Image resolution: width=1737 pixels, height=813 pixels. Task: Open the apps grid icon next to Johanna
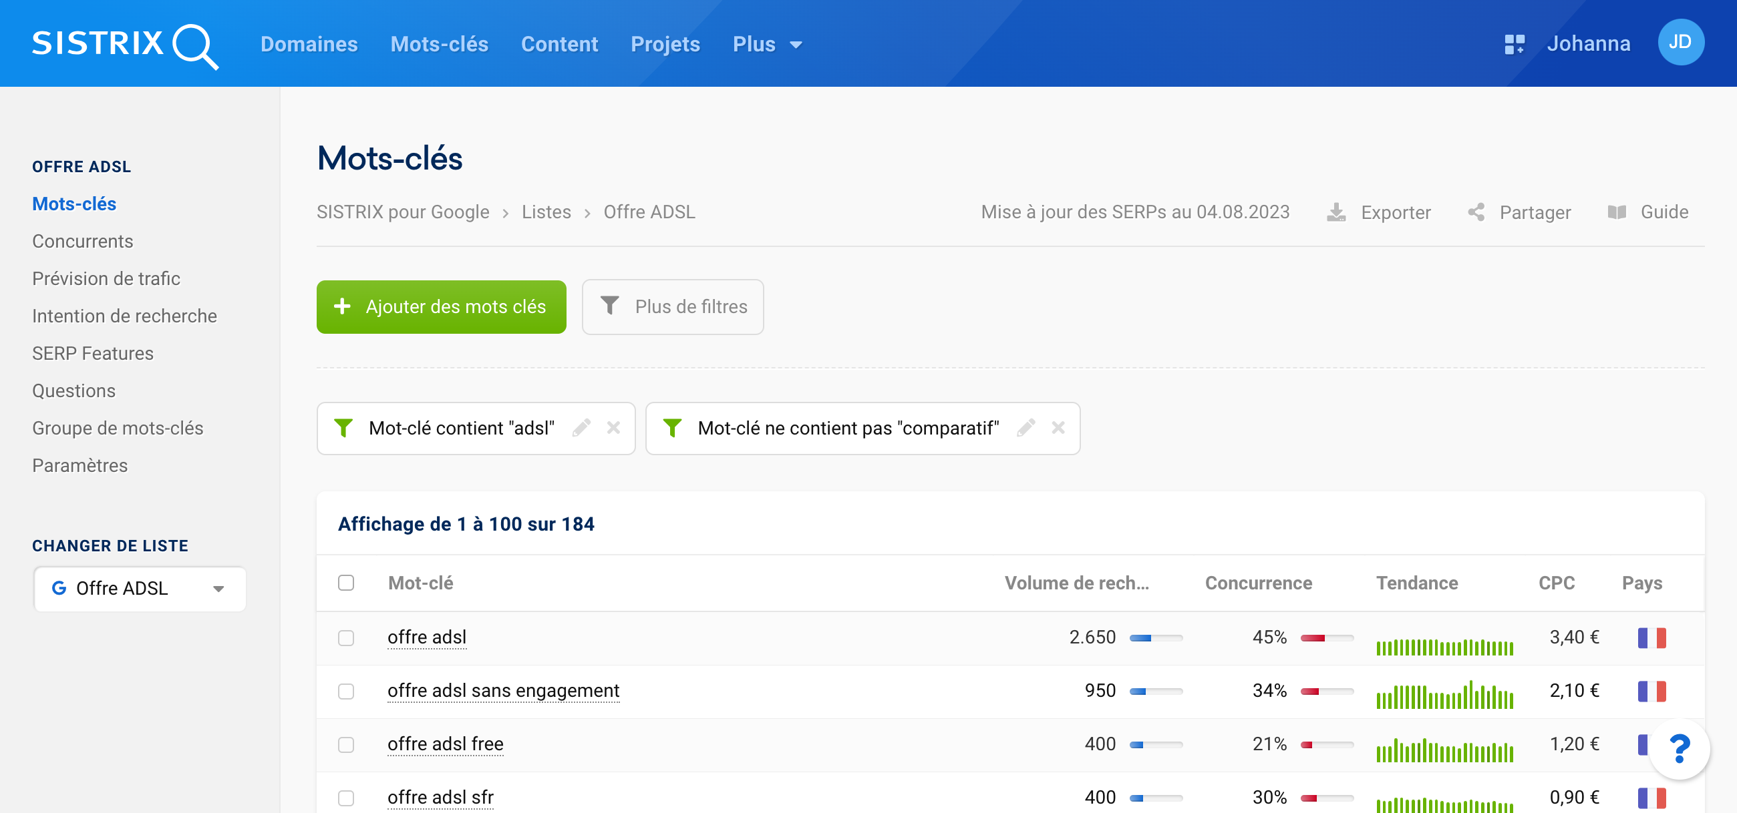click(x=1515, y=45)
